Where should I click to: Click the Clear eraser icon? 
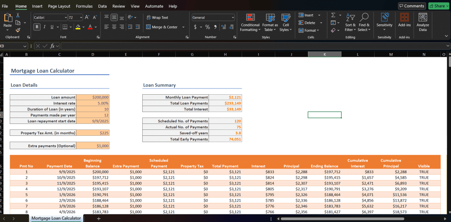pos(333,30)
